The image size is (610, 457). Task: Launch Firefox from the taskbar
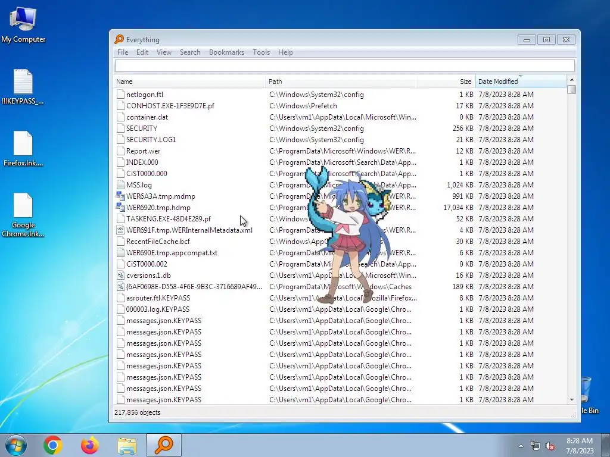(90, 445)
